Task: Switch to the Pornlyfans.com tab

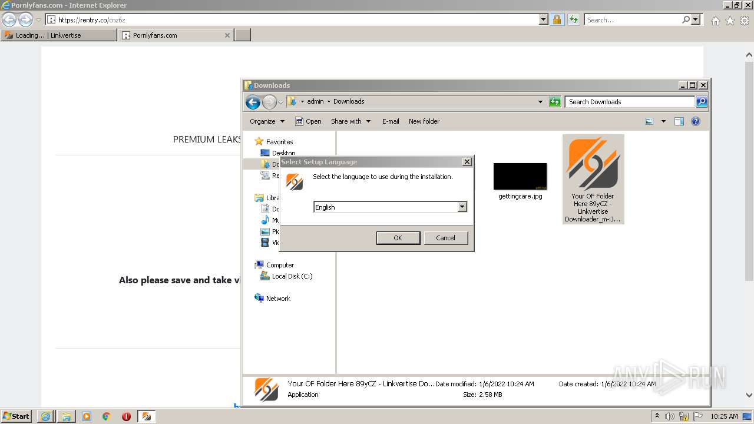Action: (176, 35)
